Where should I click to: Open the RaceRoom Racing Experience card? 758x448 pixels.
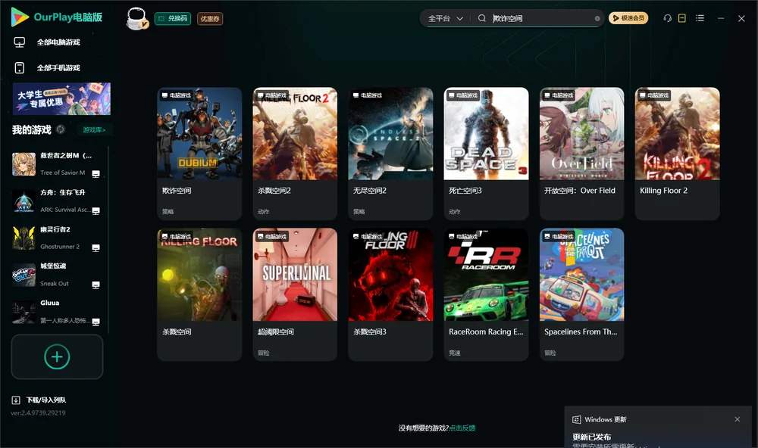point(486,294)
